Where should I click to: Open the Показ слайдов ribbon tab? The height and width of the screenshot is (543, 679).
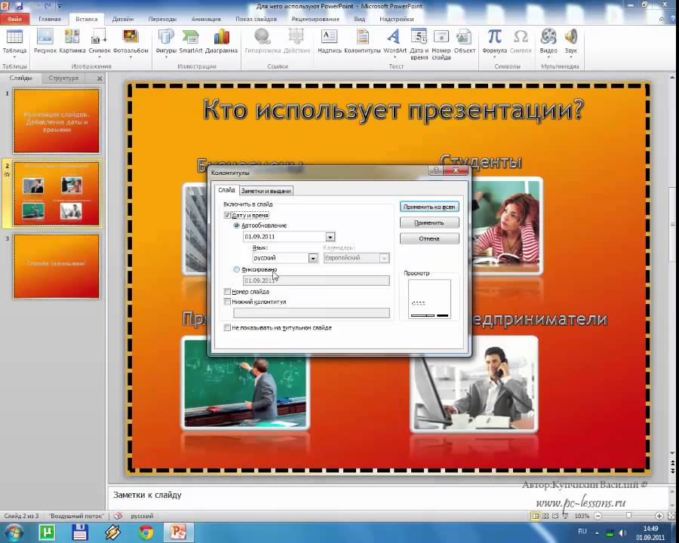click(x=256, y=19)
